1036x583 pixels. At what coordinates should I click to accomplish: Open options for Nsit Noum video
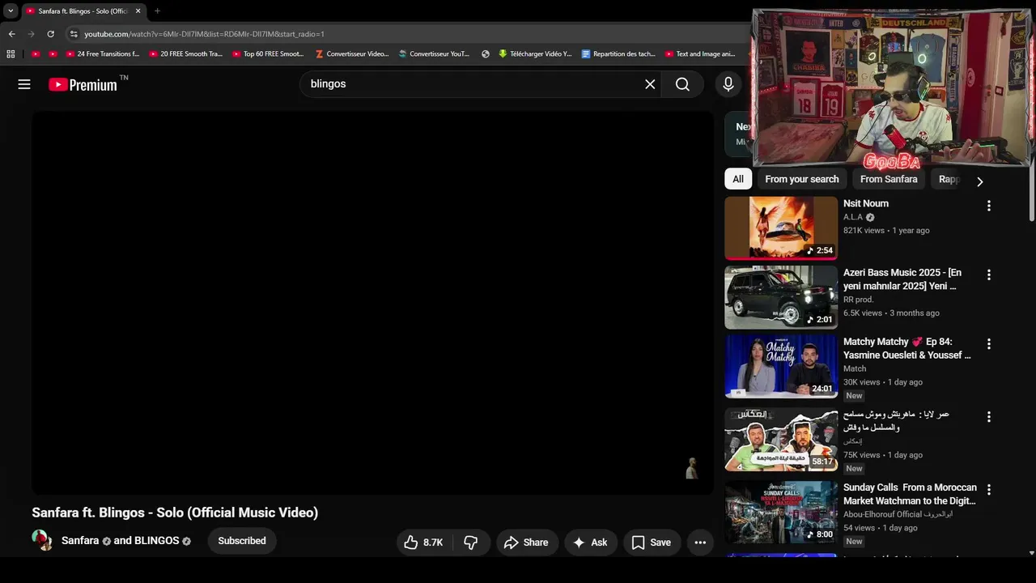coord(988,206)
